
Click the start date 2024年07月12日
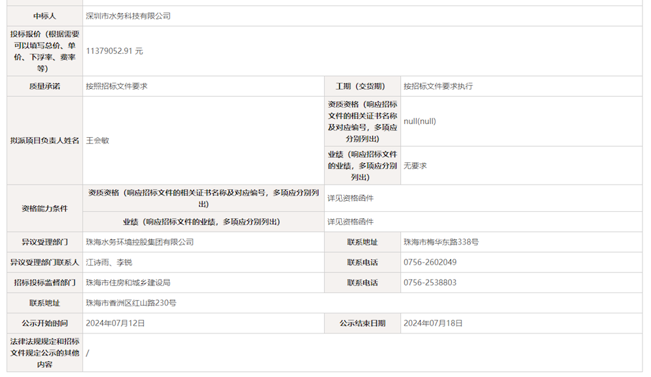tap(115, 322)
